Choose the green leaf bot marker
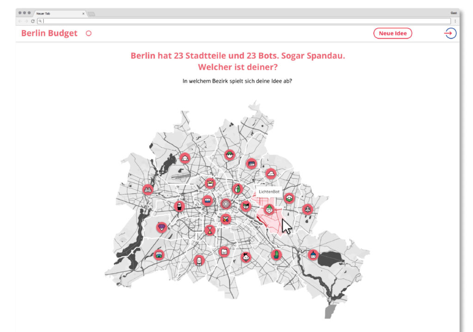Screen dimensions: 473x332 [238, 188]
